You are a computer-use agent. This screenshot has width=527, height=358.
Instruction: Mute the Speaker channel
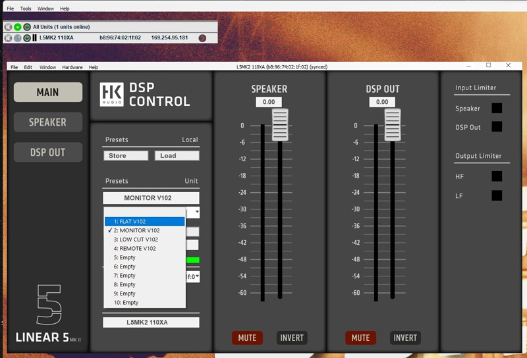point(247,338)
